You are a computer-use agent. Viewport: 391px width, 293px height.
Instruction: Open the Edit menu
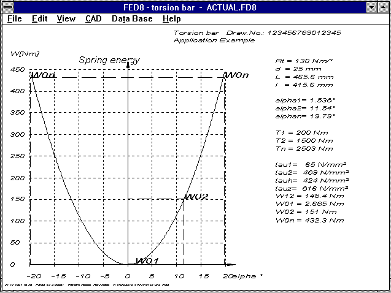pos(39,18)
